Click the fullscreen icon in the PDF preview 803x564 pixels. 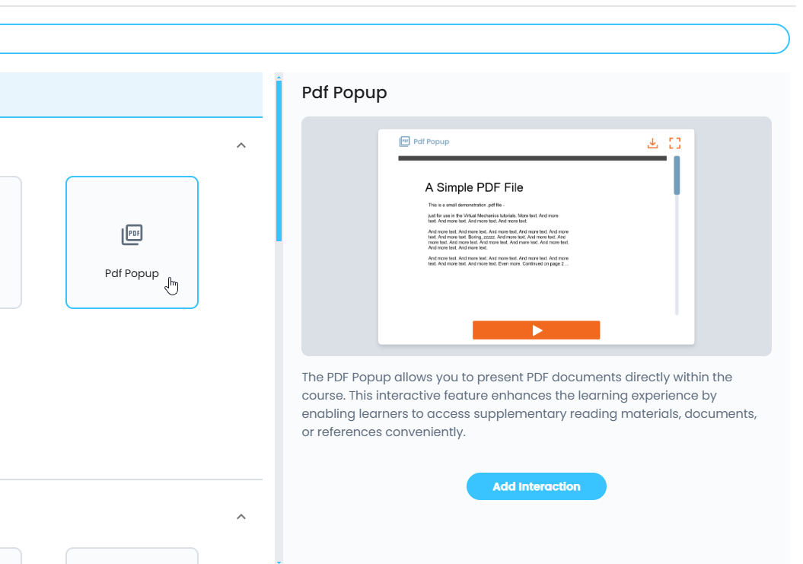pos(674,143)
